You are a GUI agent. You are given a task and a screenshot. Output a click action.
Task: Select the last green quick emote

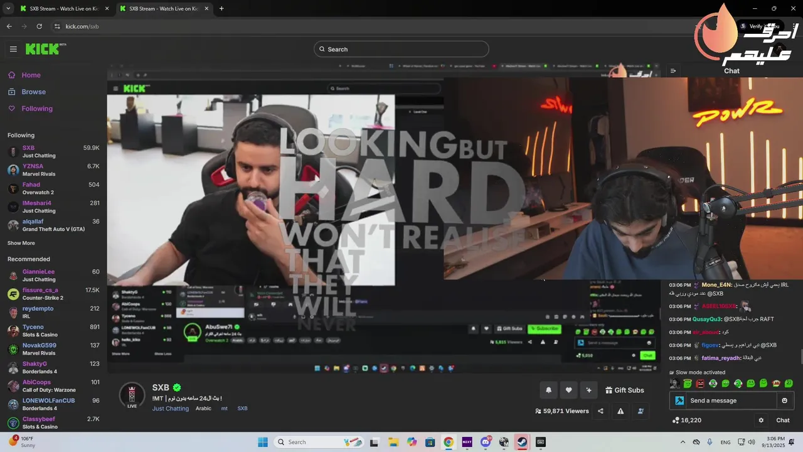coord(789,384)
